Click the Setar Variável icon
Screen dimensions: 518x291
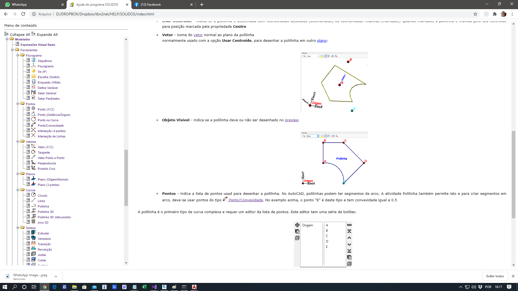point(33,92)
